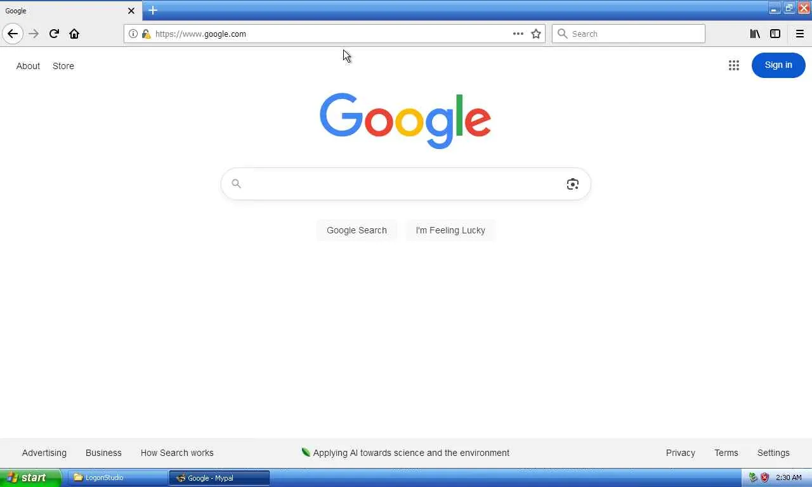
Task: Sign in to Google account
Action: point(778,65)
